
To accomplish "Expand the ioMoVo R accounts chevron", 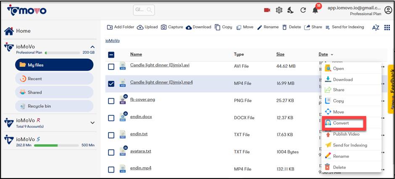I will pyautogui.click(x=92, y=123).
